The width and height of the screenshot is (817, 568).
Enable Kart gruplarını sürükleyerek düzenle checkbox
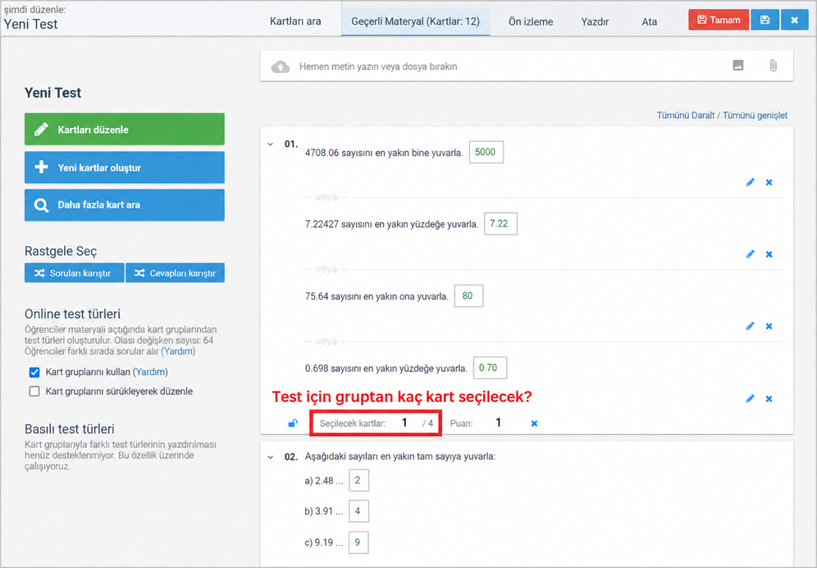(x=34, y=392)
